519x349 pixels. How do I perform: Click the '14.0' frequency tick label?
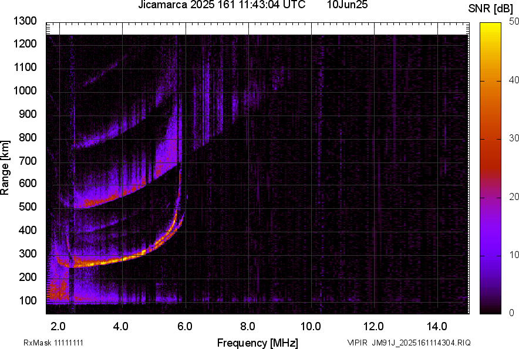(x=437, y=326)
